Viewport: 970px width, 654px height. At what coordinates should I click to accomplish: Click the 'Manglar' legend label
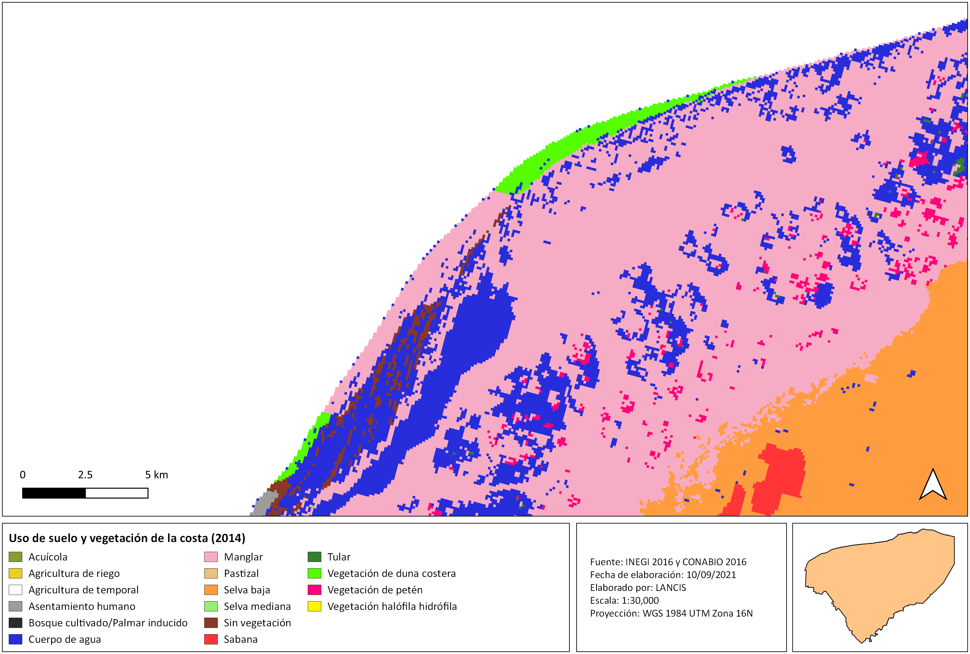pyautogui.click(x=243, y=557)
